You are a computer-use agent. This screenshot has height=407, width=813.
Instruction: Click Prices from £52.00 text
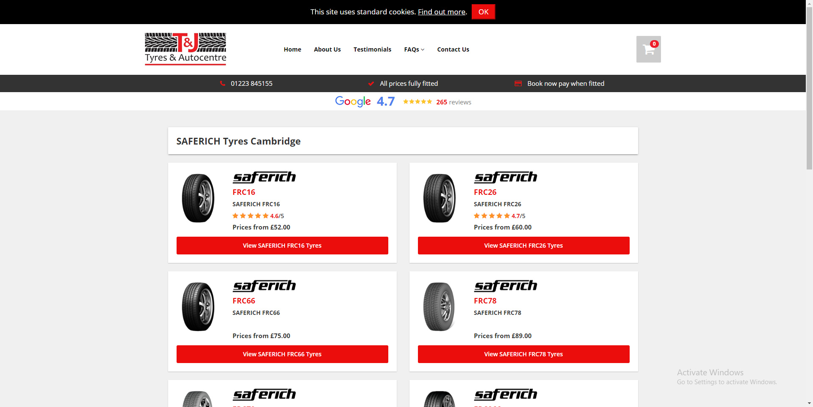click(261, 227)
